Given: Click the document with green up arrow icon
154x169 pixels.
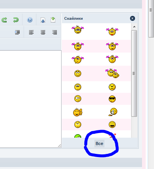Looking at the screenshot, I should point(53,20).
